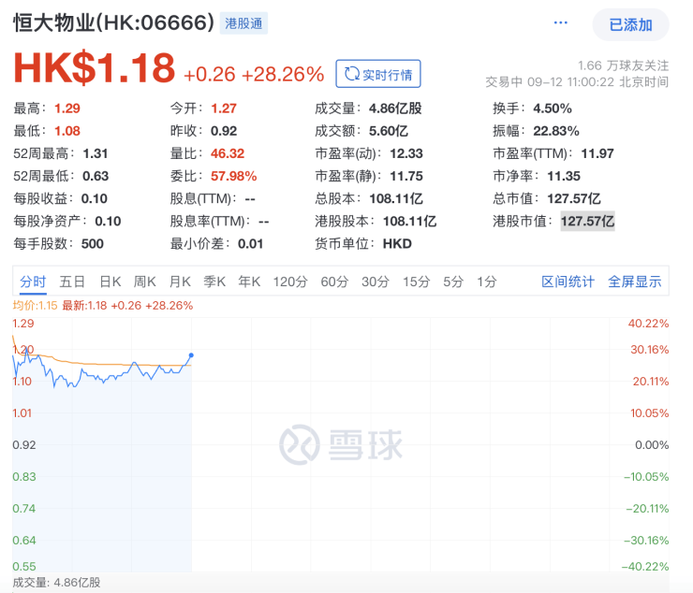Click the 已添加 watchlist button
The height and width of the screenshot is (593, 693).
pos(630,25)
